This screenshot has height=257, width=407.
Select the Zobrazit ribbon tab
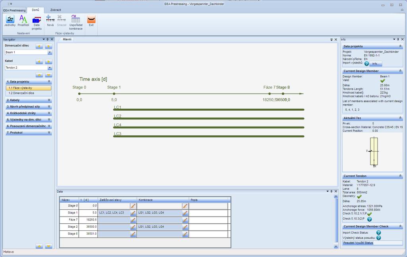pos(56,10)
